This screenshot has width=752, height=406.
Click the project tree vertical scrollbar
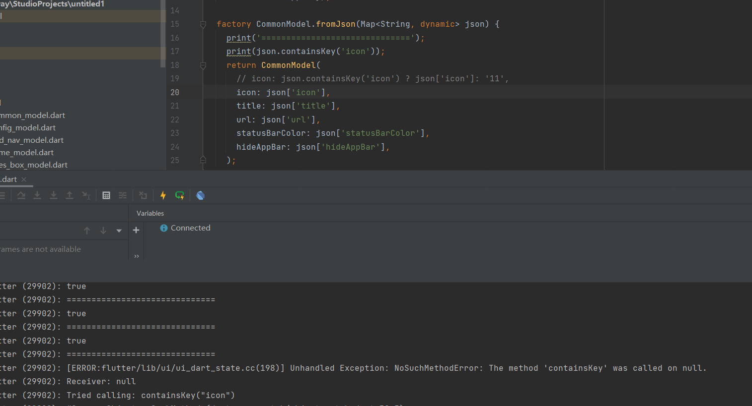pos(163,35)
